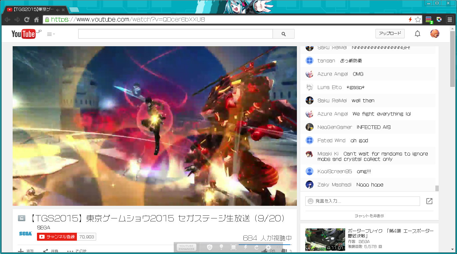Click the 'well then' message by Saku ReiMei
The height and width of the screenshot is (254, 457).
coord(363,100)
